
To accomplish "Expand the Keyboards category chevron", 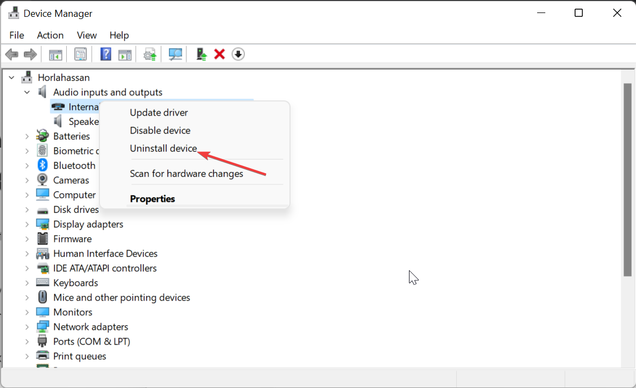I will [x=27, y=283].
